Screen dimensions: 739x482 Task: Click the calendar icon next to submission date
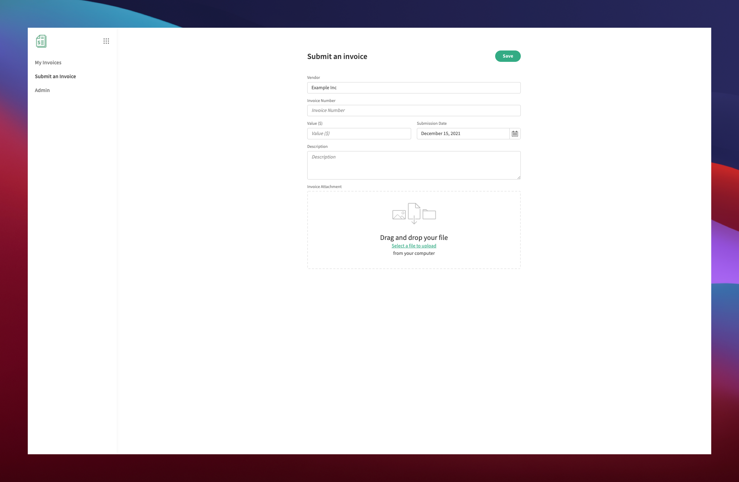click(x=514, y=133)
